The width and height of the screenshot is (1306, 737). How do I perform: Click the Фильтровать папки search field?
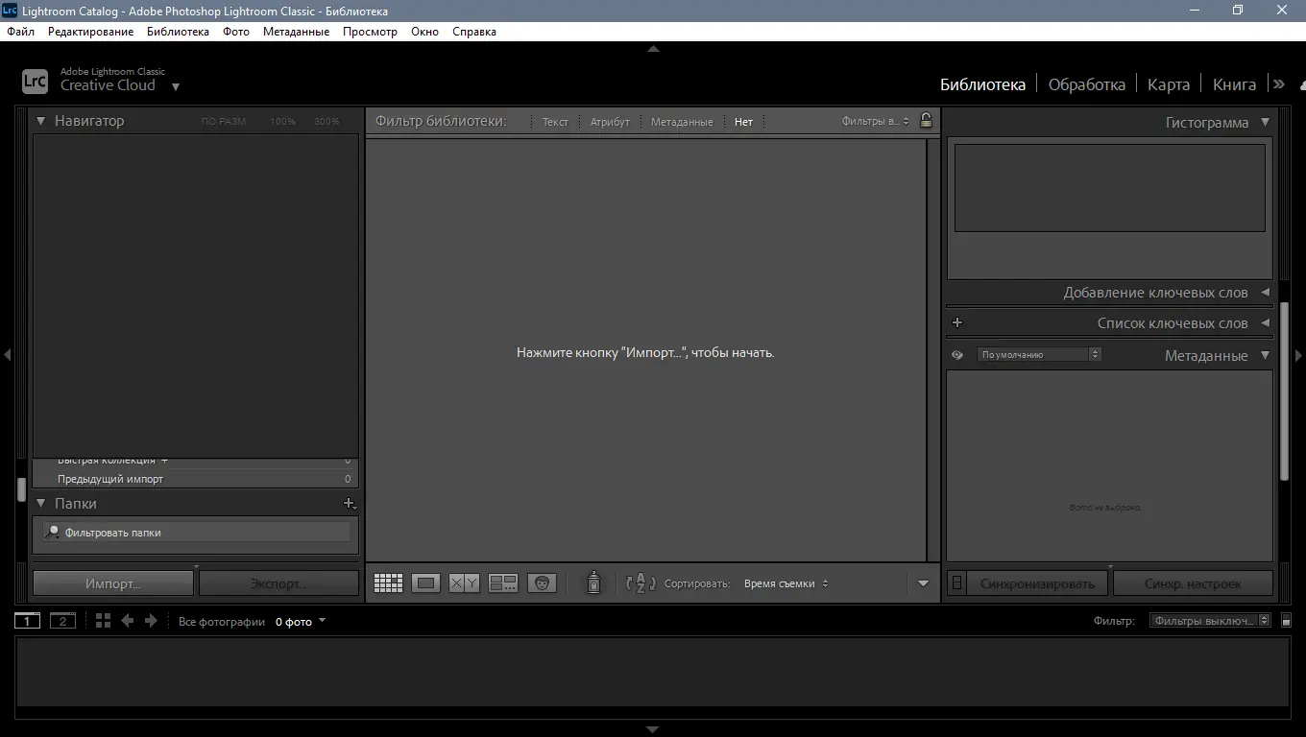197,532
